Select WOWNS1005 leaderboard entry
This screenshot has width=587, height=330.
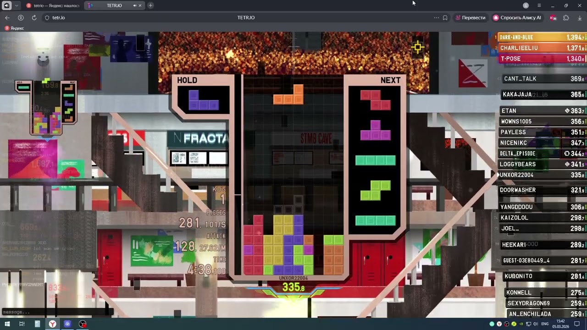coord(543,121)
